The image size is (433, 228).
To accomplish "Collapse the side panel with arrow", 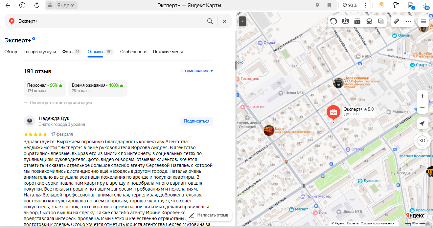I will coord(242,21).
